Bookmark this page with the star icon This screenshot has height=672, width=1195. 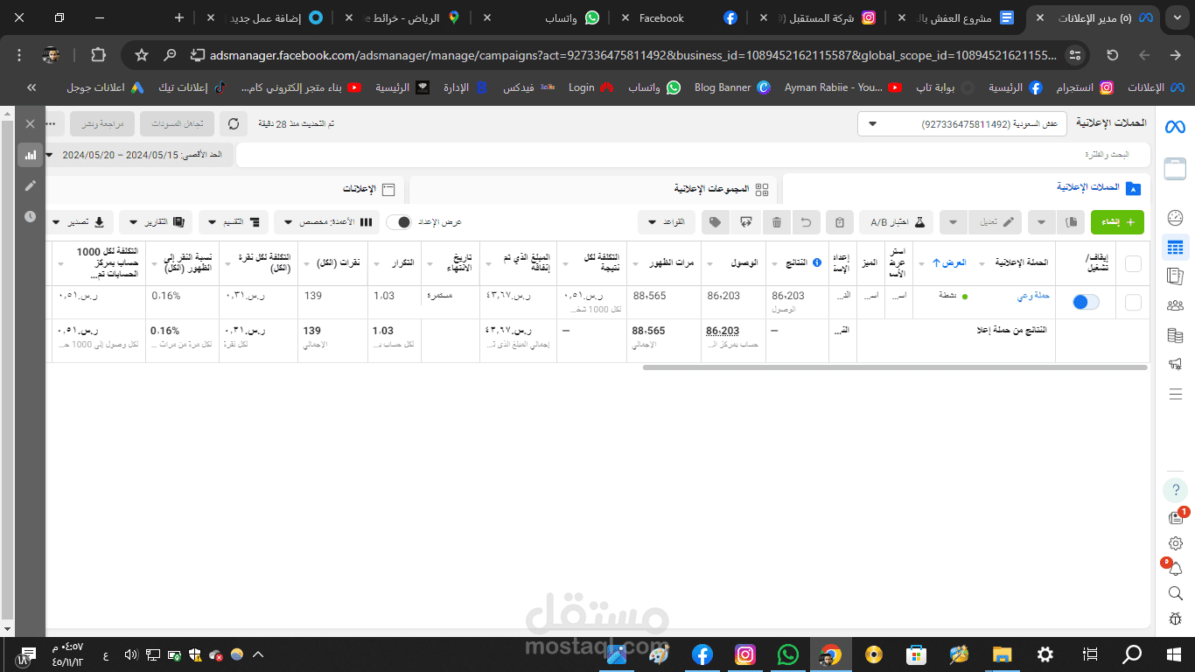coord(142,55)
